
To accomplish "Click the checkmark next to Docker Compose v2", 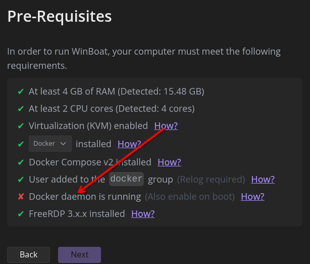I will (x=21, y=162).
